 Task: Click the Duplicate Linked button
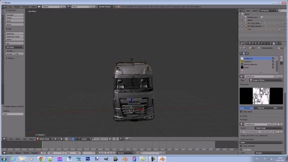point(14,37)
